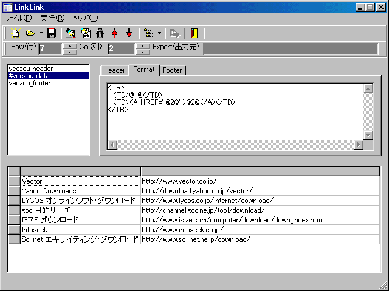Select the So-net エキサイティング・ダウンロード cell
Viewport: 389px width, 291px height.
click(80, 239)
